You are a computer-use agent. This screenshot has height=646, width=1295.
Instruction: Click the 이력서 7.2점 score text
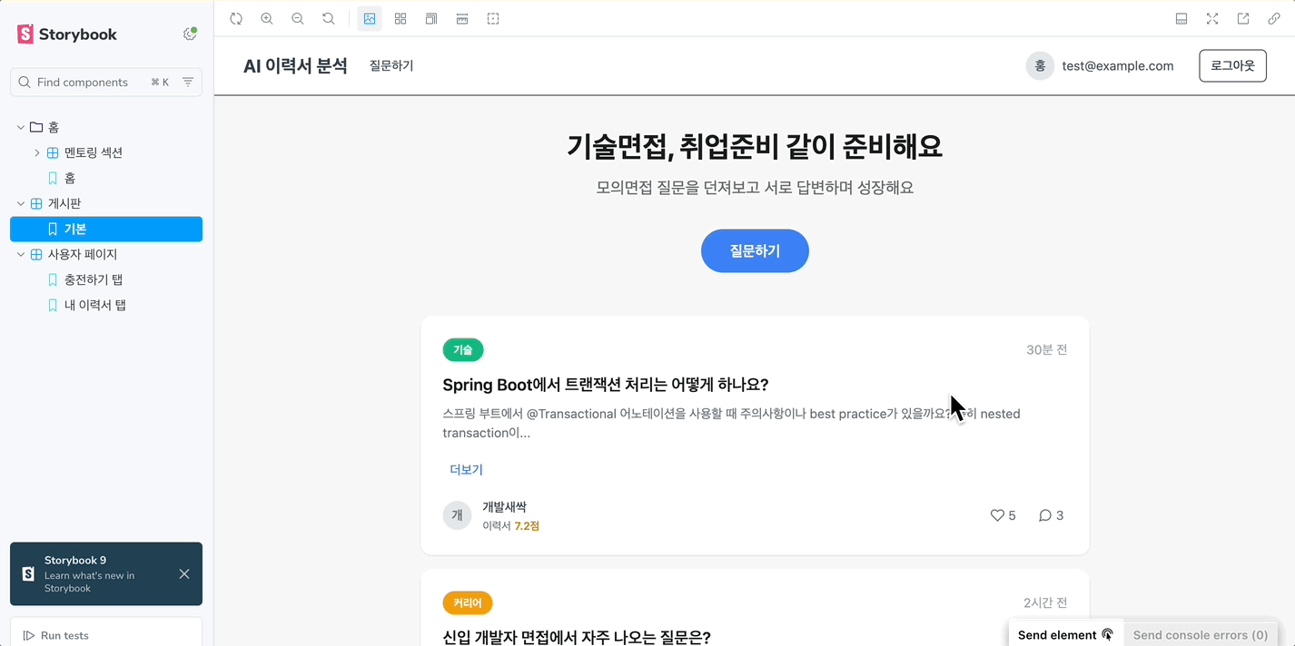(510, 525)
